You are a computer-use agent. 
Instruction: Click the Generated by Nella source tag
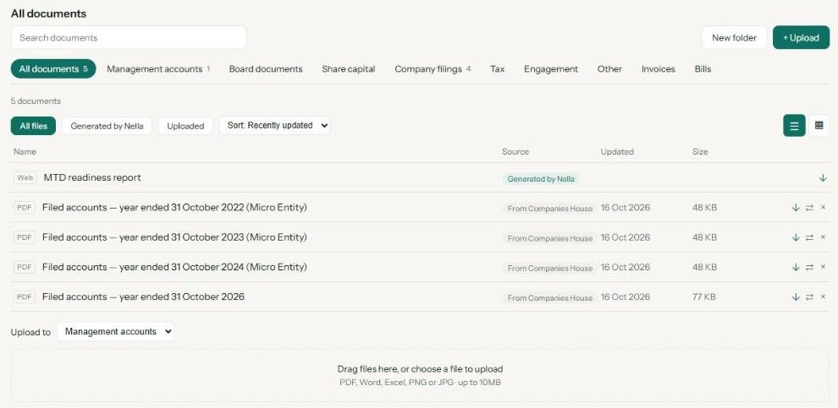tap(541, 179)
